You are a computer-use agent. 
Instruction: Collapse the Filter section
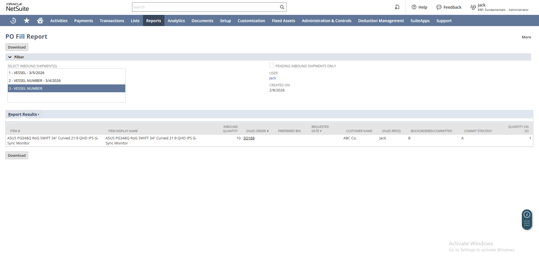click(x=10, y=57)
